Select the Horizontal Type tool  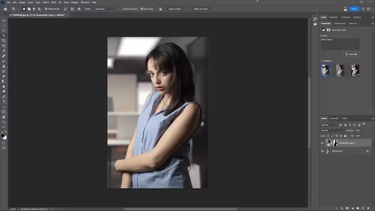click(x=4, y=101)
